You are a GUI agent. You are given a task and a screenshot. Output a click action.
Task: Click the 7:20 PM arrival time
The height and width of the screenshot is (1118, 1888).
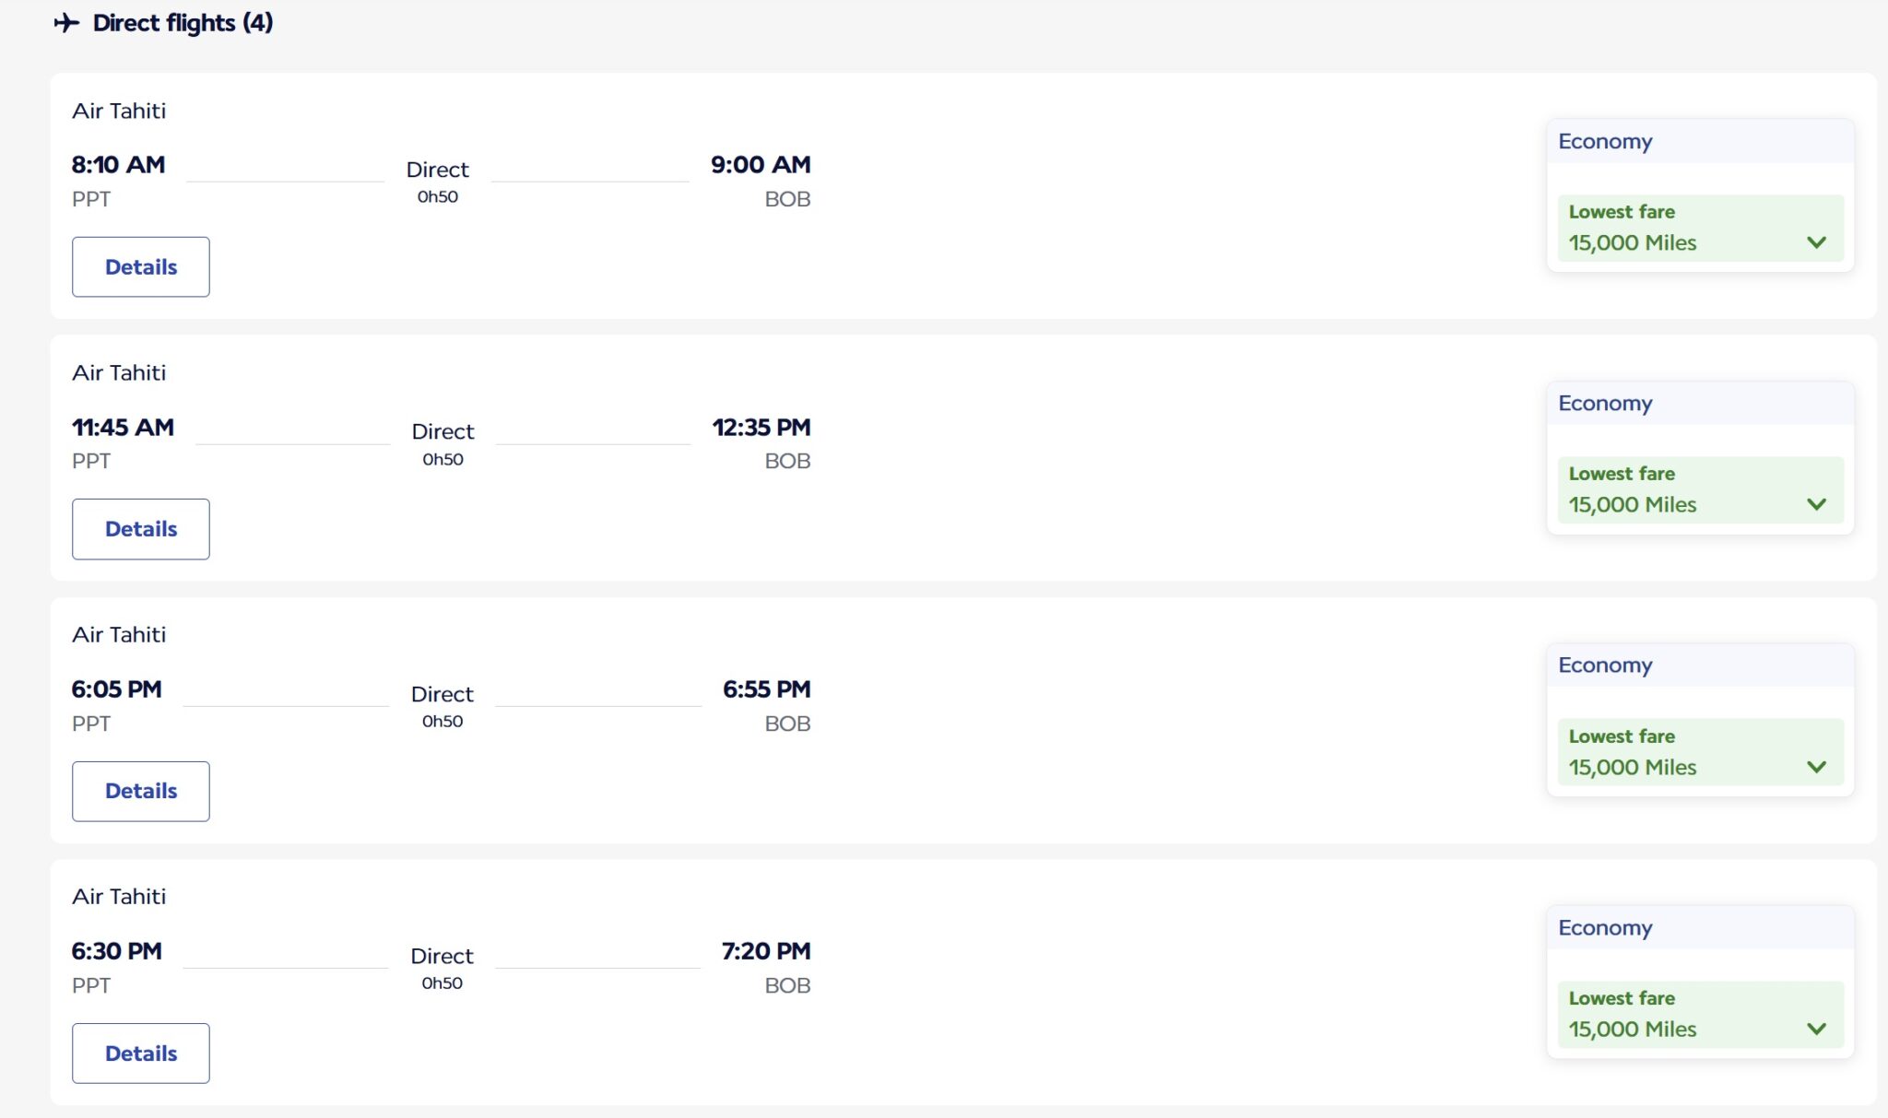click(x=766, y=951)
